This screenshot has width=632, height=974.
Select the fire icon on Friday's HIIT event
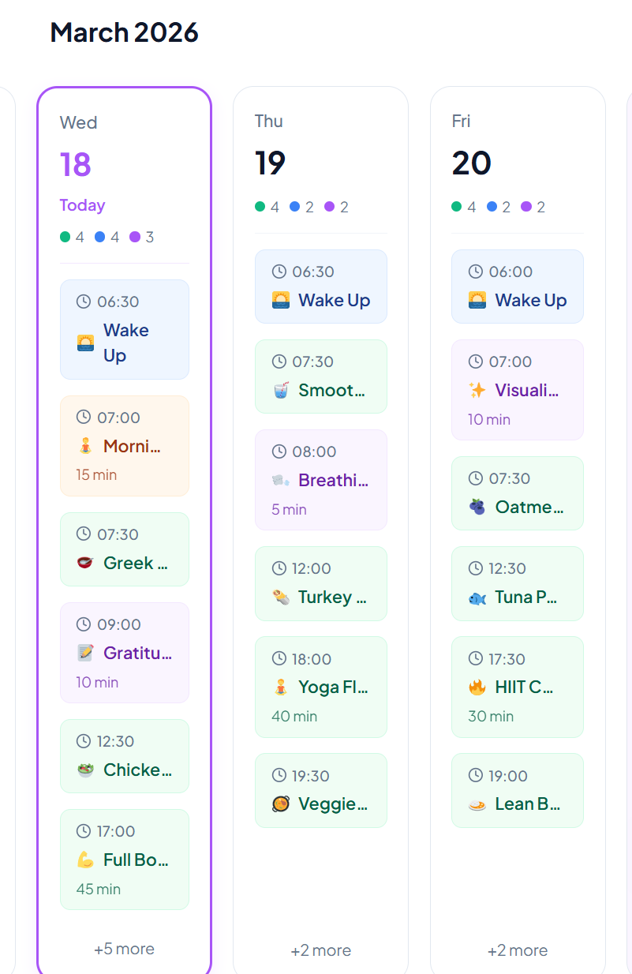pos(477,687)
